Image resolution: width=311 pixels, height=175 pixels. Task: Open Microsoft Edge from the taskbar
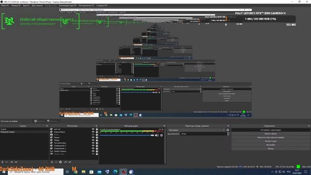pyautogui.click(x=115, y=172)
